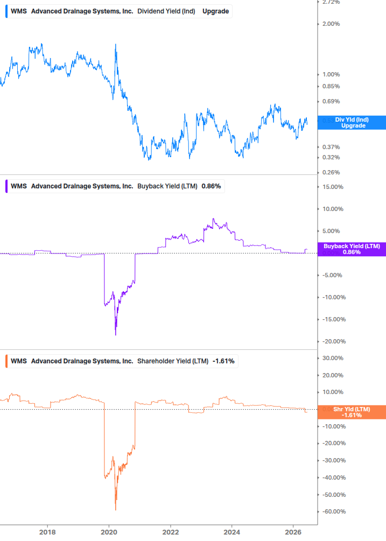The image size is (386, 541).
Task: Click the 1.00% tick on dividend axis
Action: (331, 74)
